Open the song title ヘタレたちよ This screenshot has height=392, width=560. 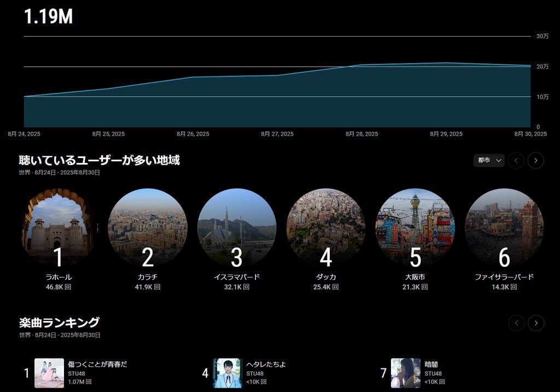(266, 364)
